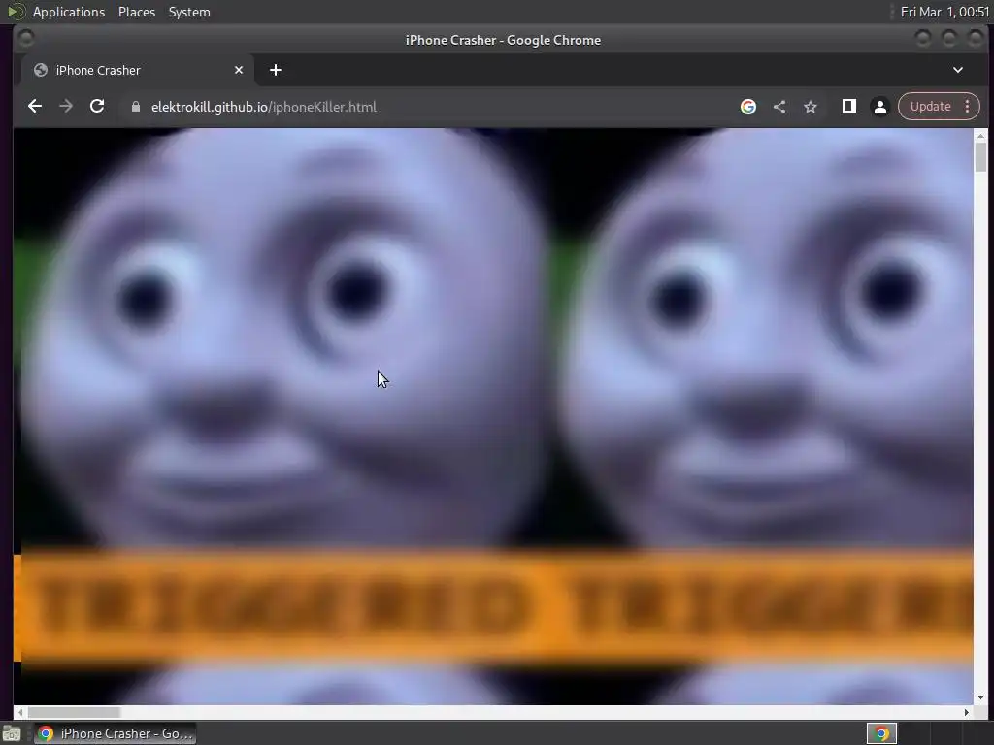Click the address bar URL
Image resolution: width=994 pixels, height=745 pixels.
(264, 107)
